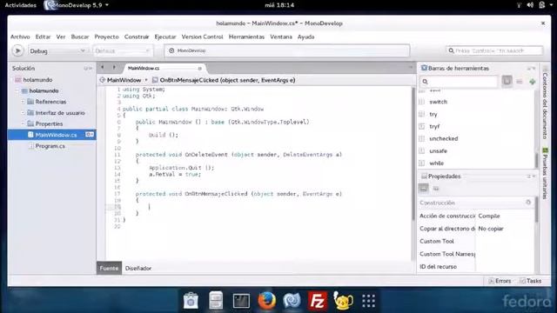Select the tryf snippet
Screen dimensions: 557x313
[434, 126]
